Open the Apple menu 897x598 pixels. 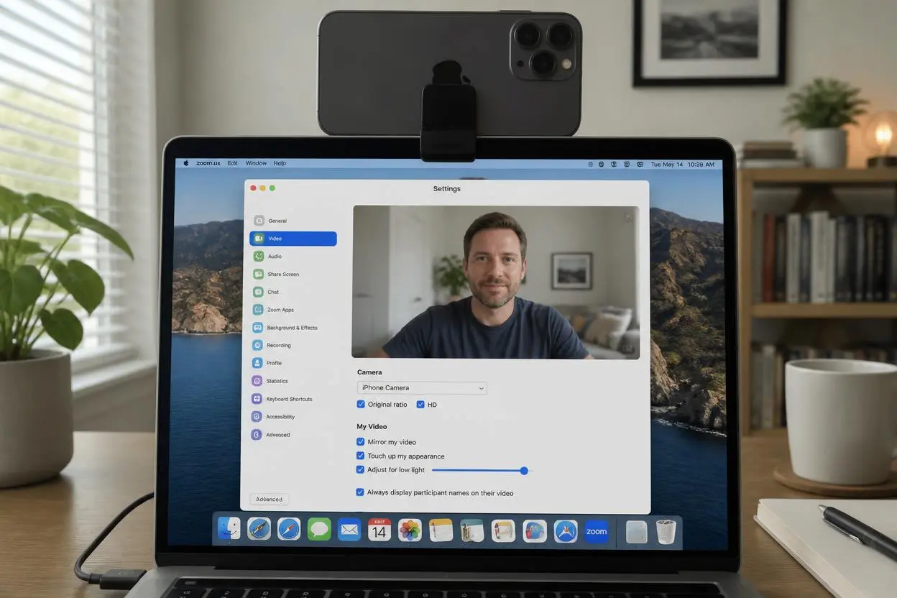[186, 163]
